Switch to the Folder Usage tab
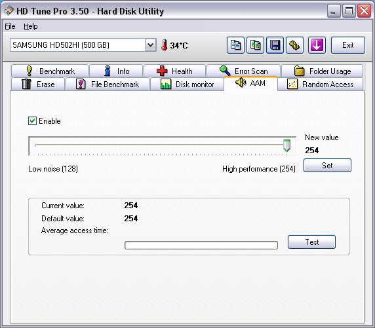The height and width of the screenshot is (328, 375). (x=322, y=71)
